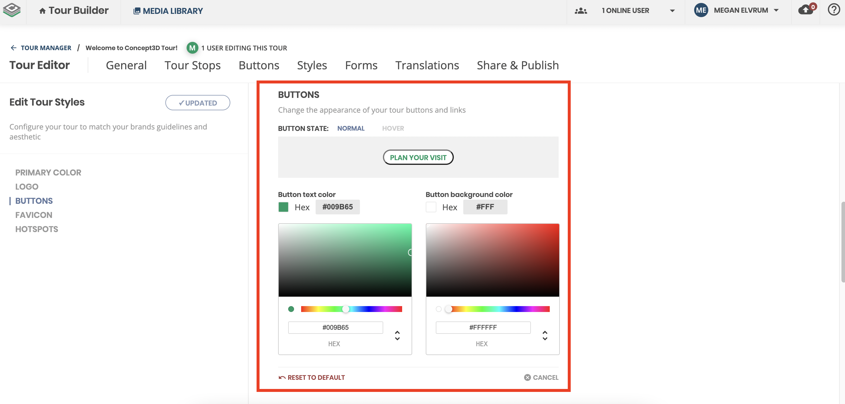Select Buttons in styles list
The image size is (845, 404).
(34, 201)
